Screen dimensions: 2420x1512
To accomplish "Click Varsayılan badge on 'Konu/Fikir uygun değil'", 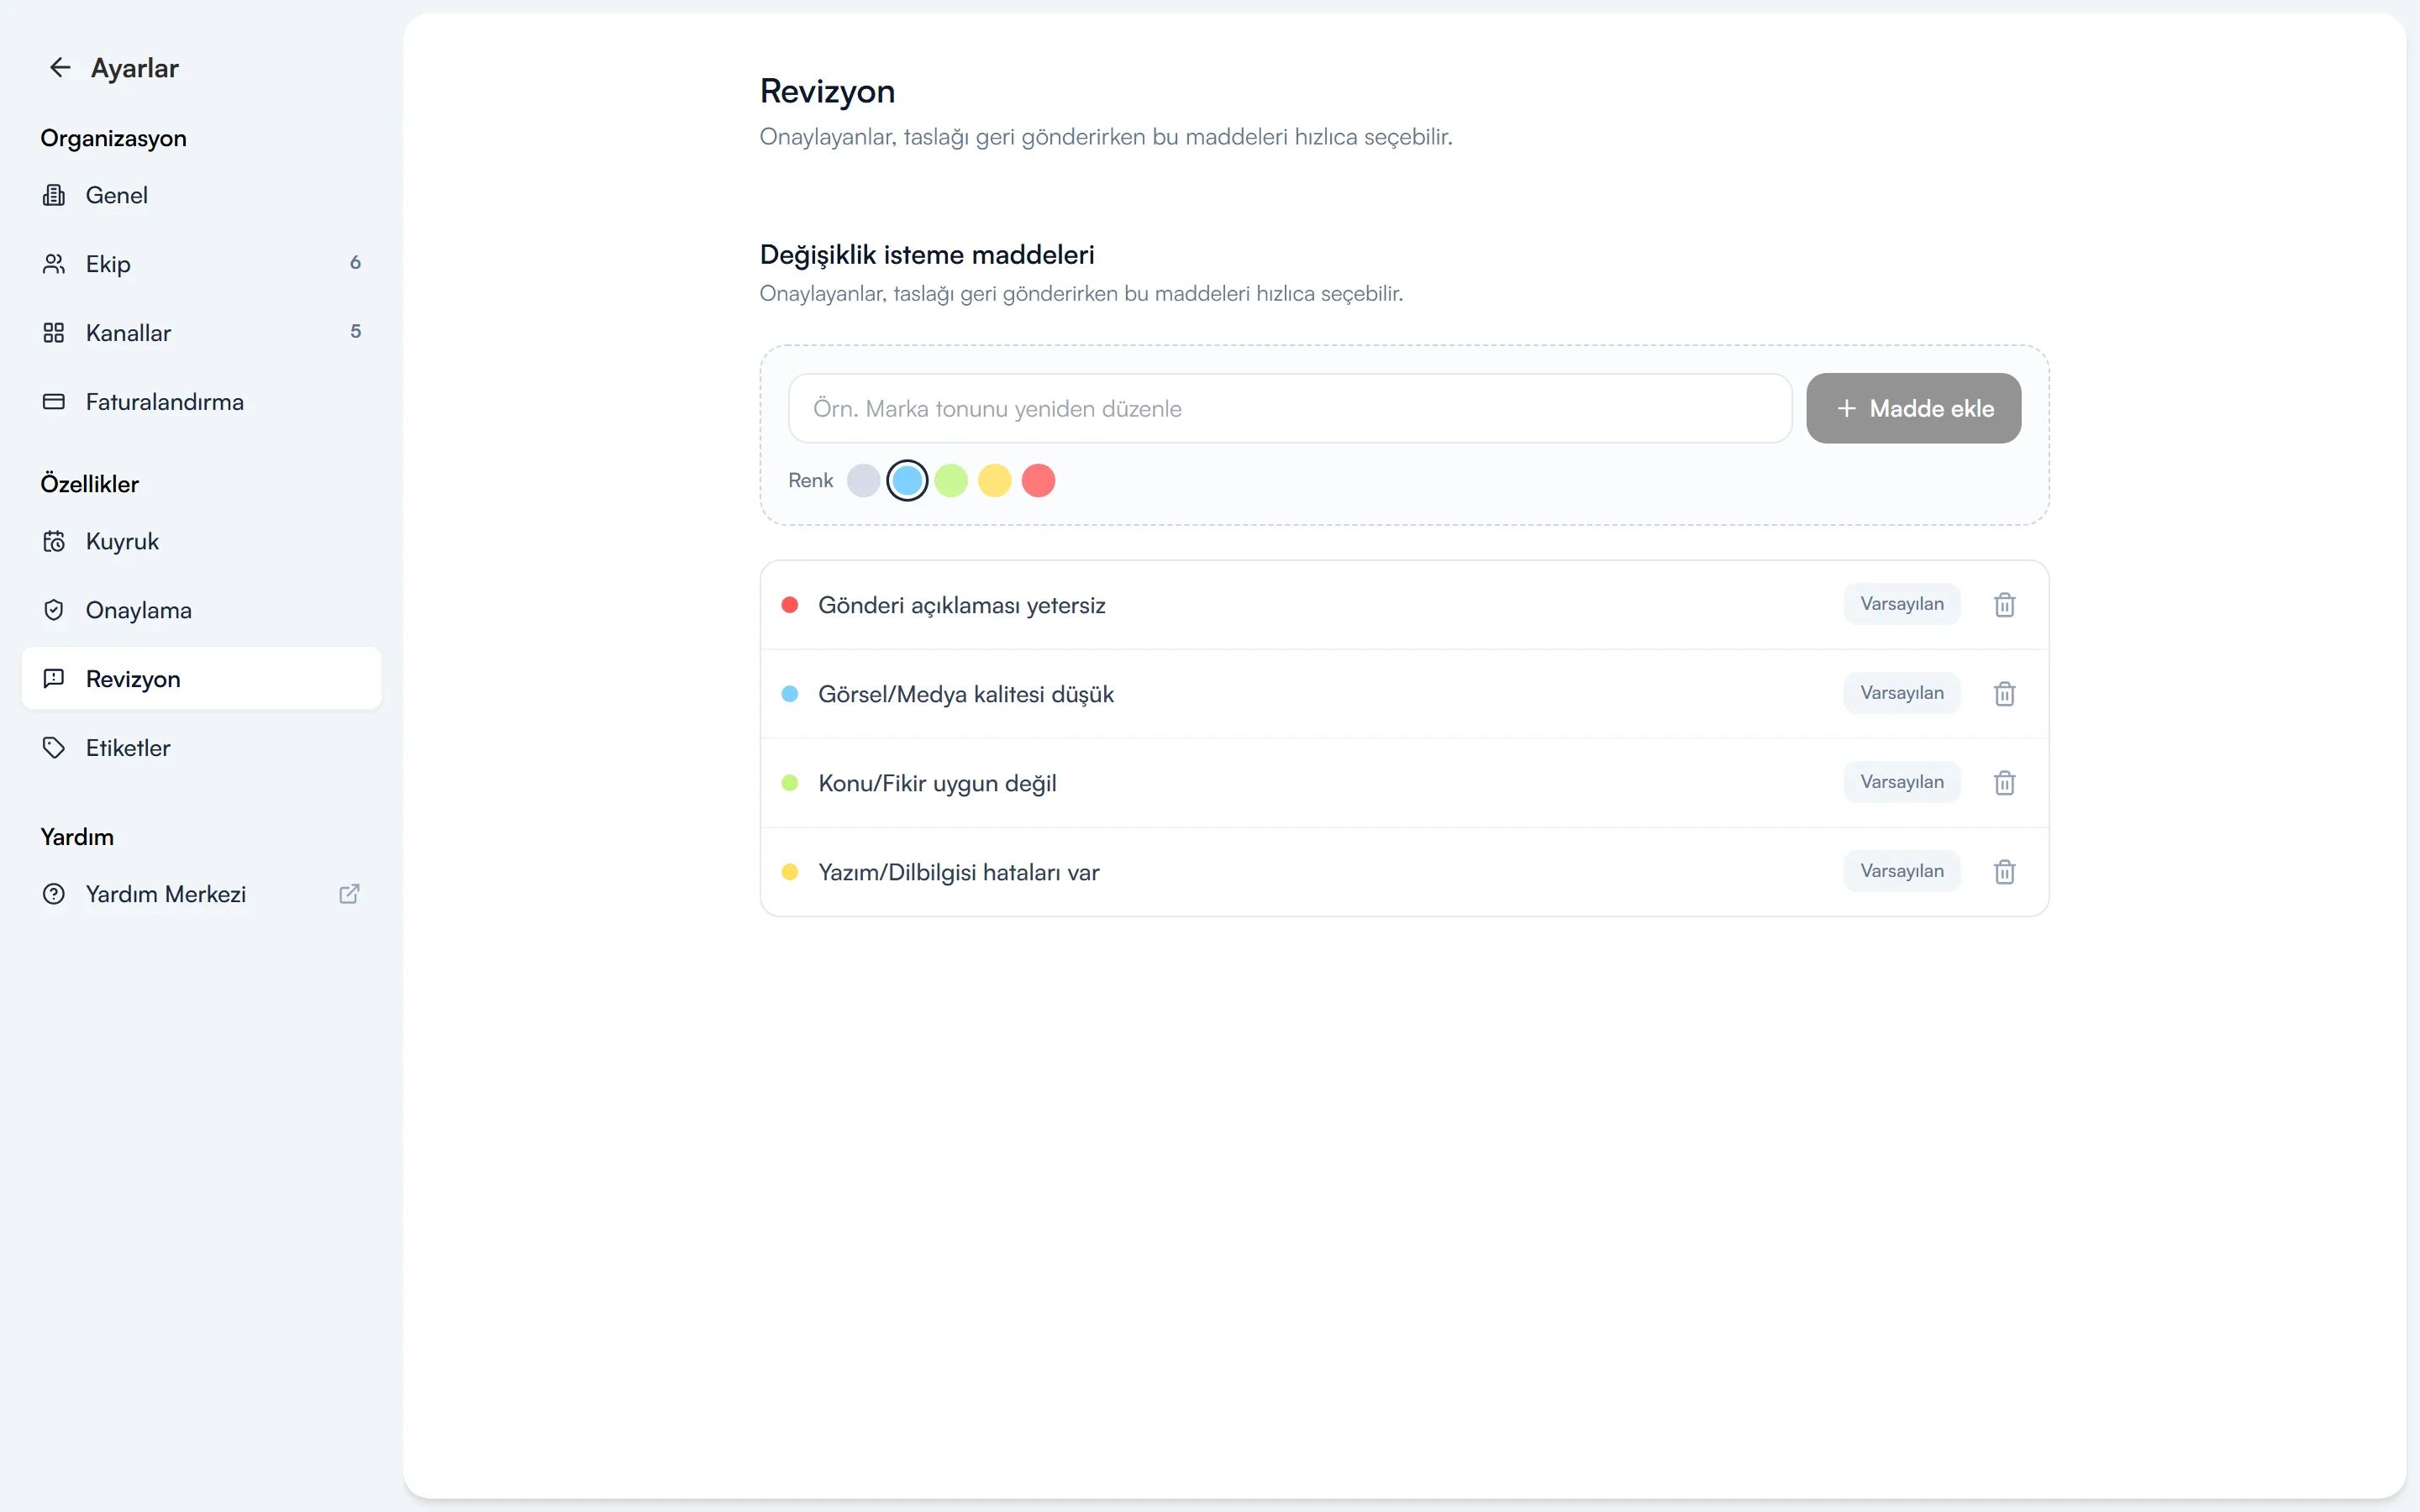I will [x=1902, y=782].
